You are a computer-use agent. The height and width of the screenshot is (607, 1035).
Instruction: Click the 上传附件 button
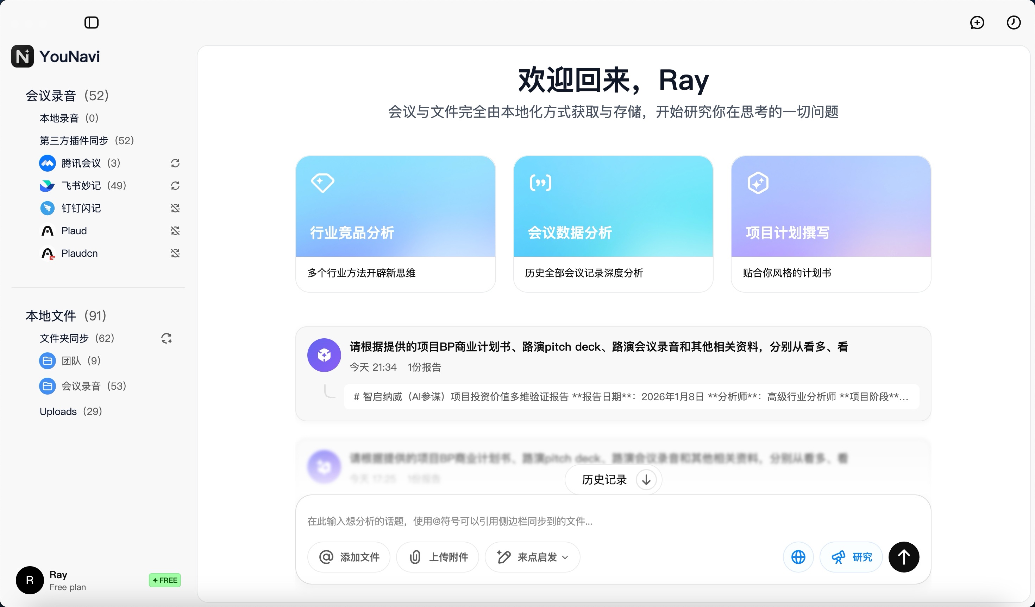437,557
